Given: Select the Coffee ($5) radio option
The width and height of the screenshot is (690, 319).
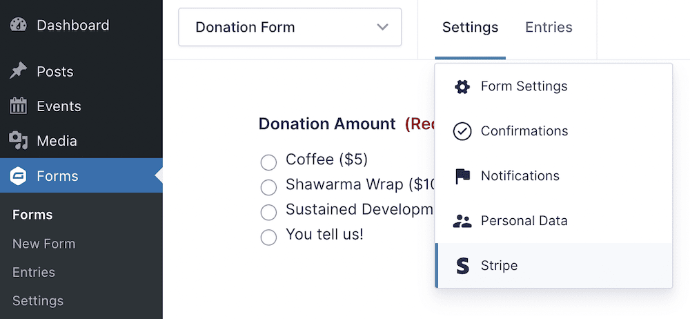Looking at the screenshot, I should [268, 162].
